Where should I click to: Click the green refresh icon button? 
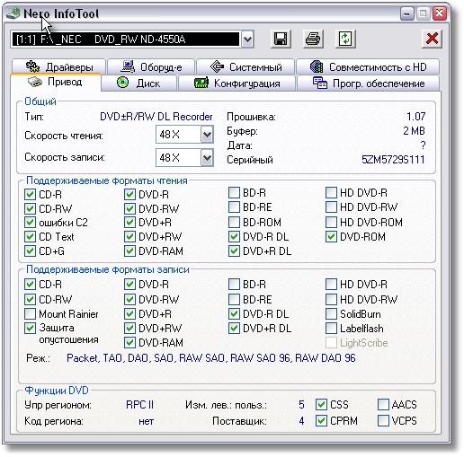tap(345, 39)
